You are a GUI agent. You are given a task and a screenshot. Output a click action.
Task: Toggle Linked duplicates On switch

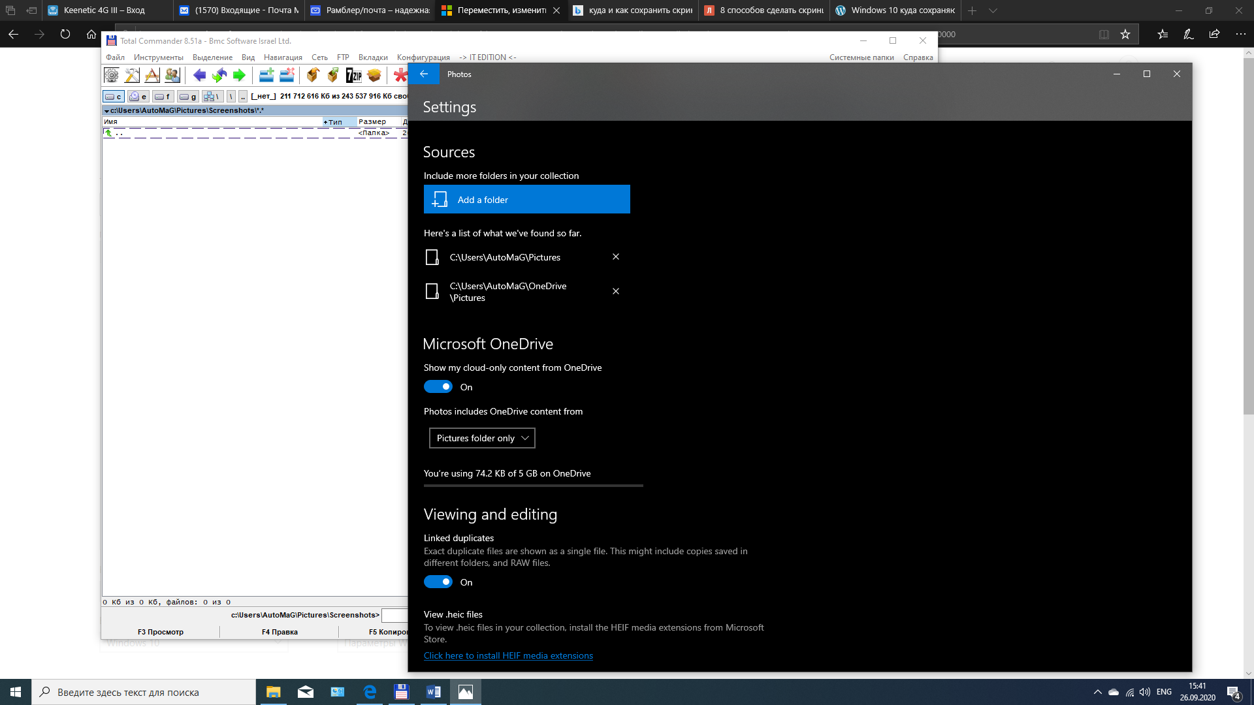pyautogui.click(x=438, y=581)
